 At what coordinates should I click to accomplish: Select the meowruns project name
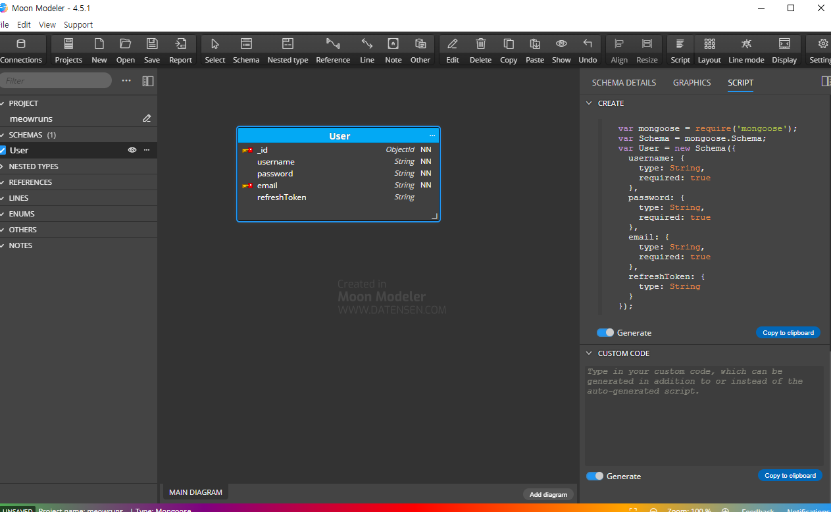click(x=31, y=118)
